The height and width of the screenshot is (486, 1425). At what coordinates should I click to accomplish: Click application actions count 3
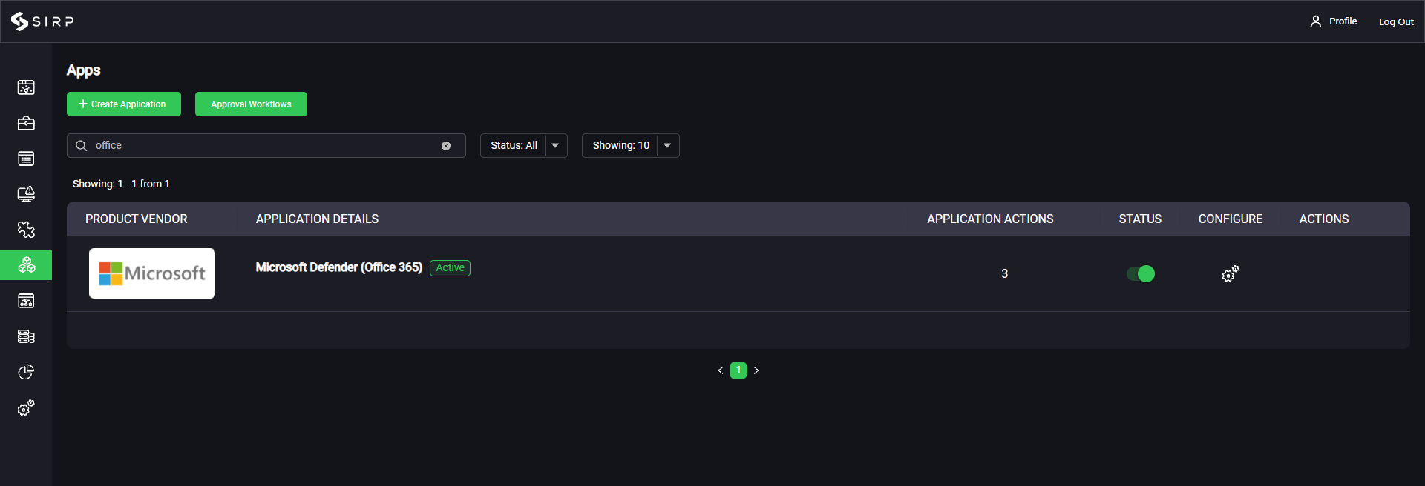click(x=1004, y=273)
